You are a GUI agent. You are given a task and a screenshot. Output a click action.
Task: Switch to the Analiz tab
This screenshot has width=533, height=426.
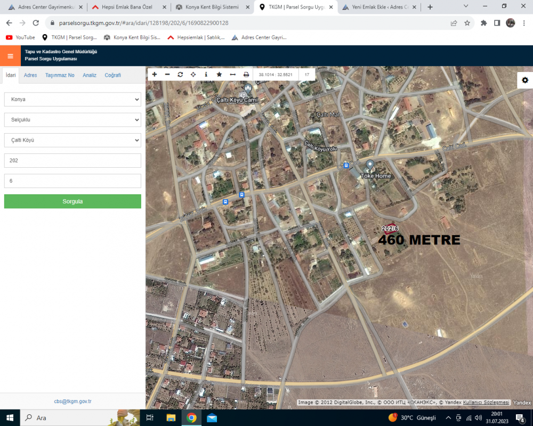(x=90, y=75)
